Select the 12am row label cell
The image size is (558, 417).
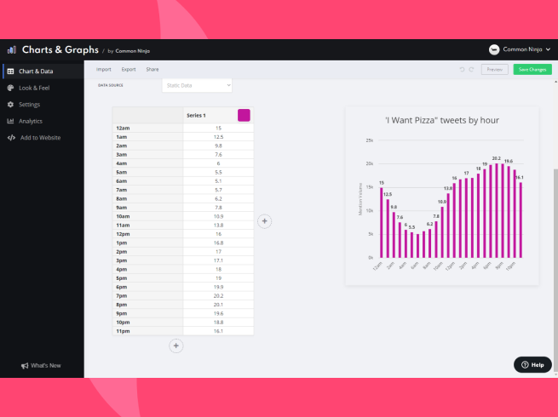tap(148, 128)
